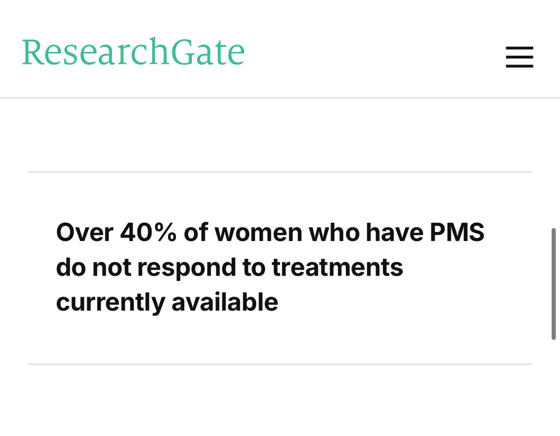Open the story about unresponsive PMS treatments
This screenshot has width=560, height=436.
coord(271,267)
